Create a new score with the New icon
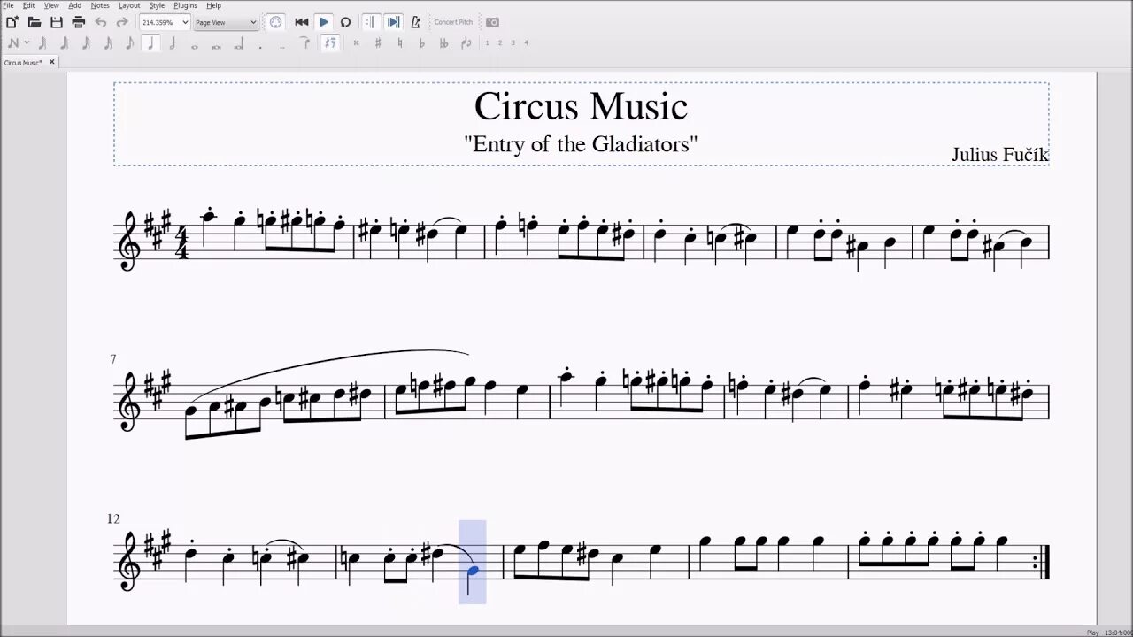 [x=12, y=22]
